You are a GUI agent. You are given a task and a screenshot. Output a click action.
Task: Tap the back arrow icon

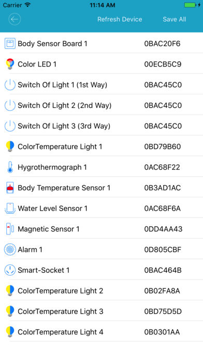click(15, 19)
